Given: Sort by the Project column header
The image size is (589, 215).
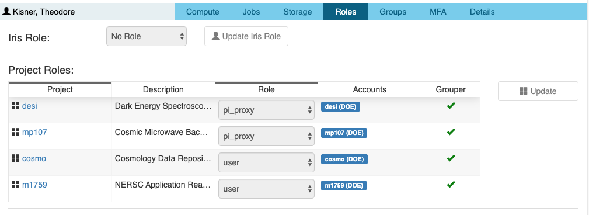Looking at the screenshot, I should 60,89.
